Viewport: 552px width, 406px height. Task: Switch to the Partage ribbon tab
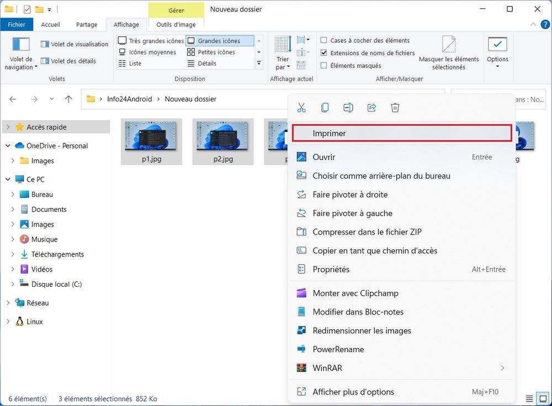coord(87,25)
